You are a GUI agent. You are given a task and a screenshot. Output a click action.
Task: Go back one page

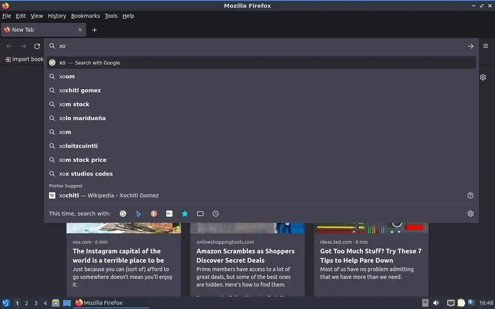9,46
